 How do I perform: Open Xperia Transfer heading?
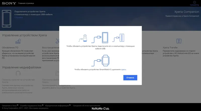coord(170,47)
